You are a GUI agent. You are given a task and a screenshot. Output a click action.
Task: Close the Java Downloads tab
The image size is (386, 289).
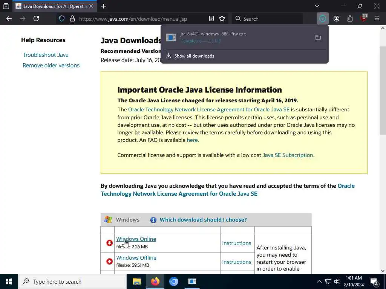coord(91,6)
